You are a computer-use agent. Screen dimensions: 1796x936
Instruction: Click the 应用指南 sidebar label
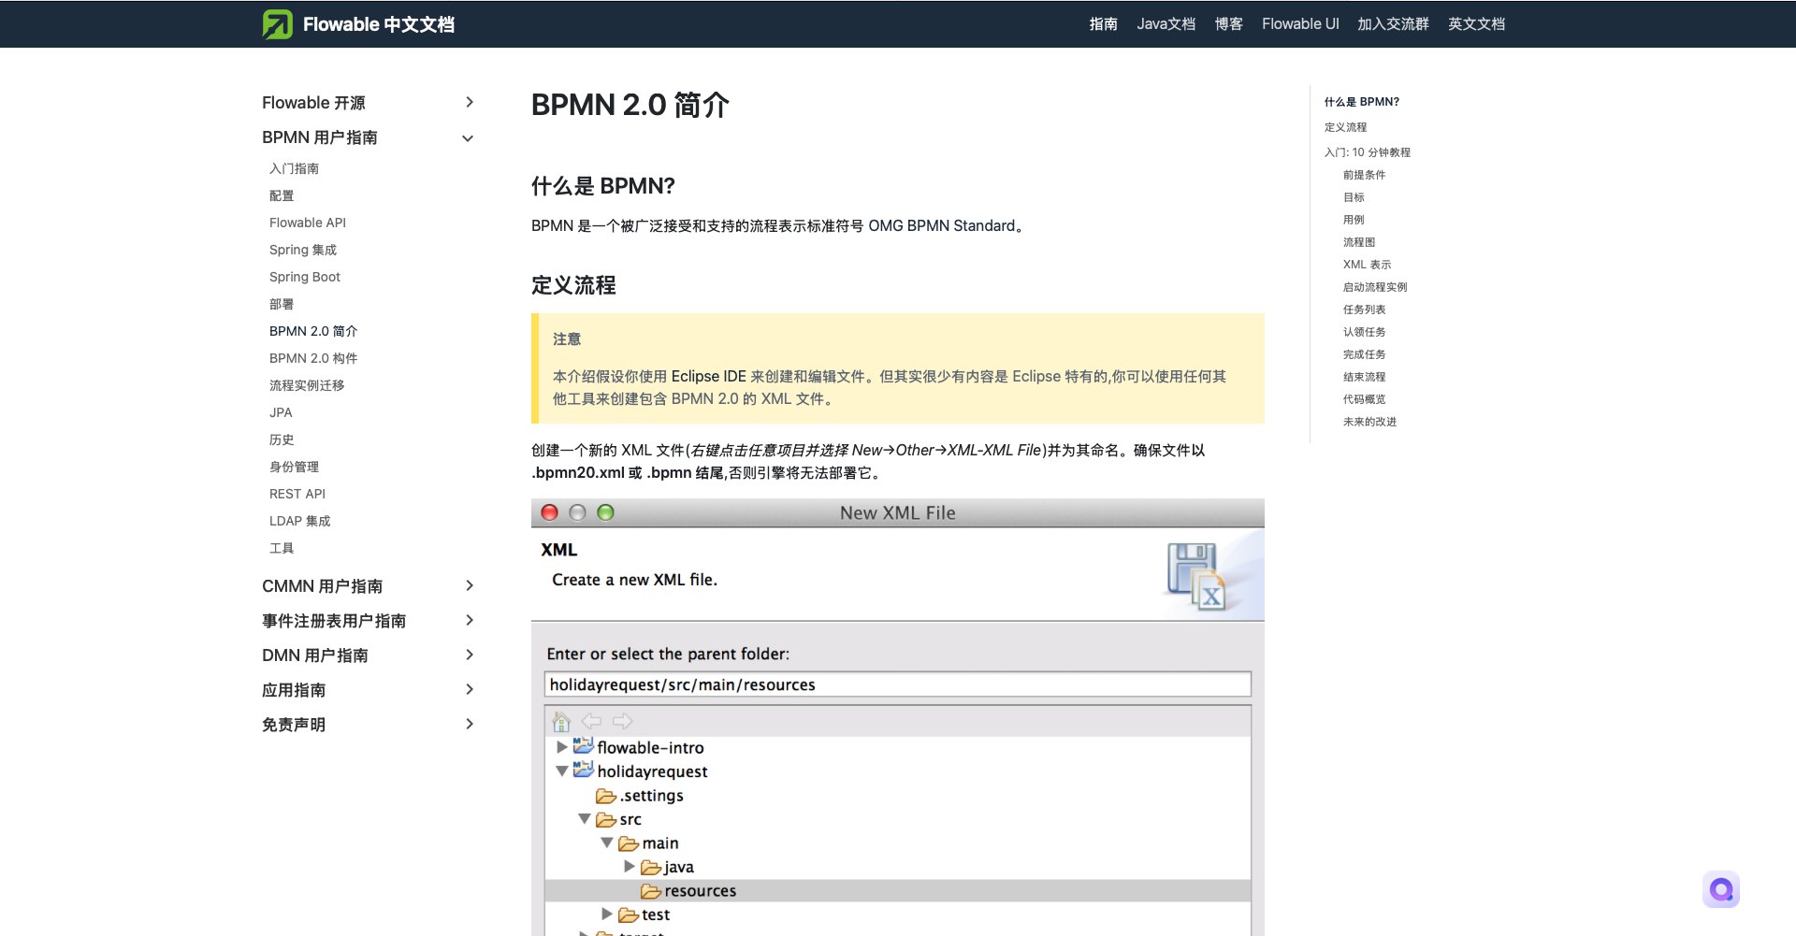(294, 690)
